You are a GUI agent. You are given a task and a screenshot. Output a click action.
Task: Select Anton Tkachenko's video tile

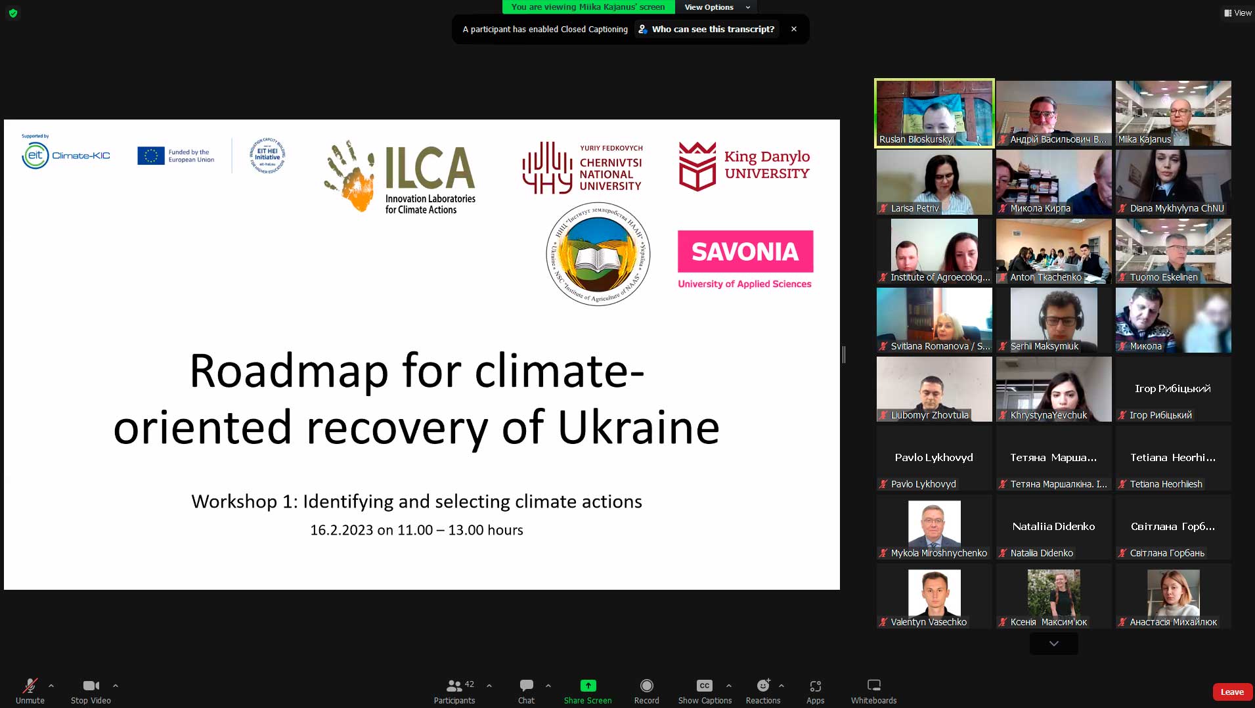1054,251
